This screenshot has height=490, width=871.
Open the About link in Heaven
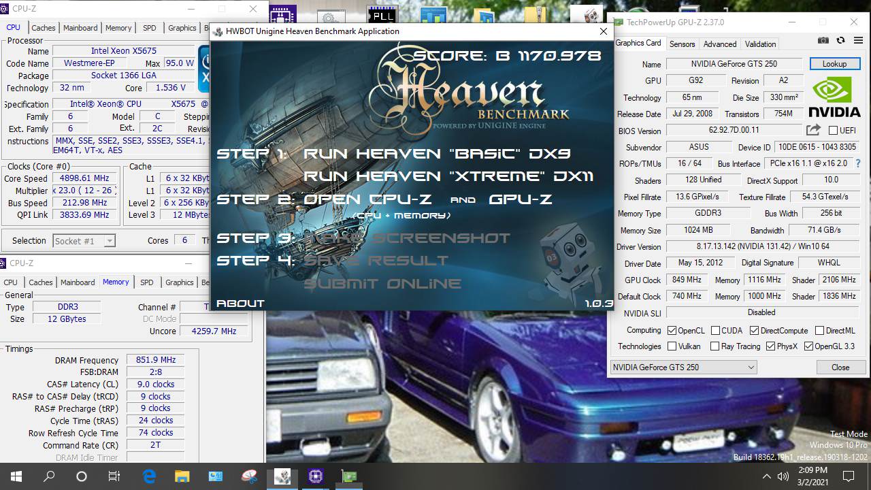pyautogui.click(x=240, y=304)
